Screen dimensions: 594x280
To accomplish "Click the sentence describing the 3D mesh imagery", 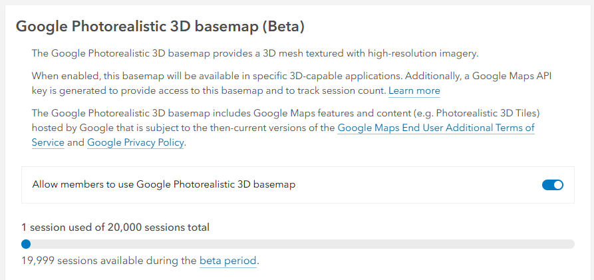I will pos(256,53).
